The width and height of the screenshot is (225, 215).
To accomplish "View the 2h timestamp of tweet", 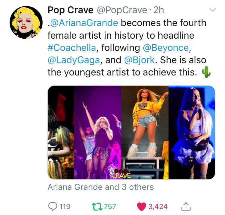I will tap(159, 10).
